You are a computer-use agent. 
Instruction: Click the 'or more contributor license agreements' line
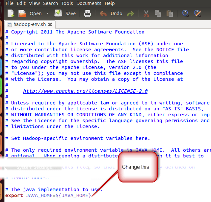pos(97,50)
